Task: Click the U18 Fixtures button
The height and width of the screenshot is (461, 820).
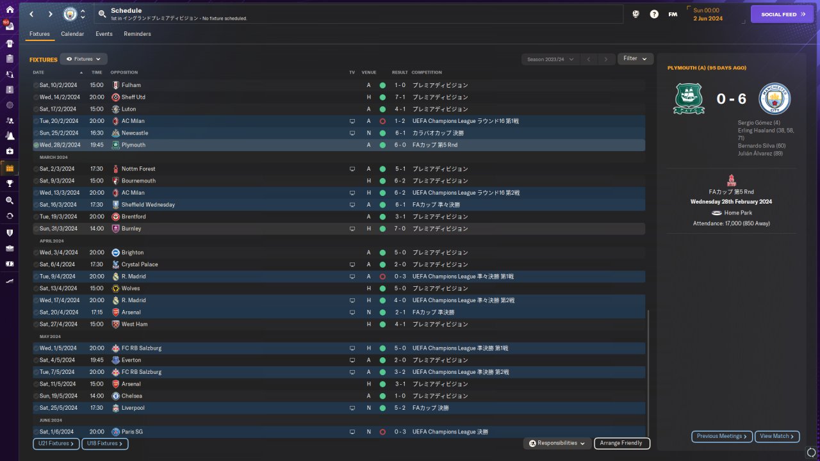Action: 105,444
